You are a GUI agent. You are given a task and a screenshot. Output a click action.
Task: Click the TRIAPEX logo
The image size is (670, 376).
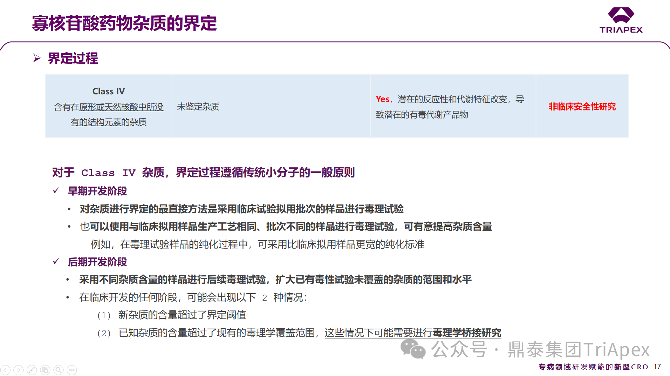coord(621,20)
